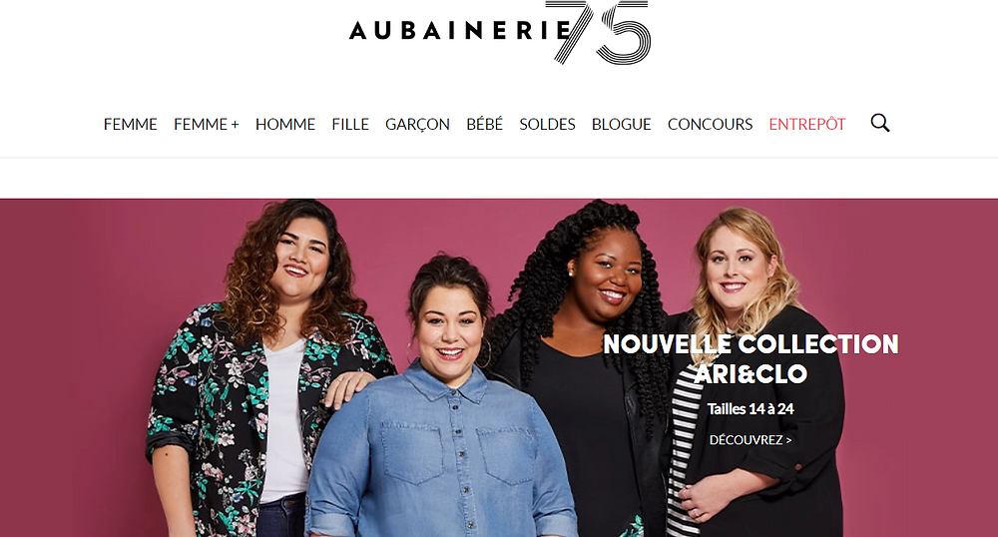Open the FEMME menu

(131, 124)
